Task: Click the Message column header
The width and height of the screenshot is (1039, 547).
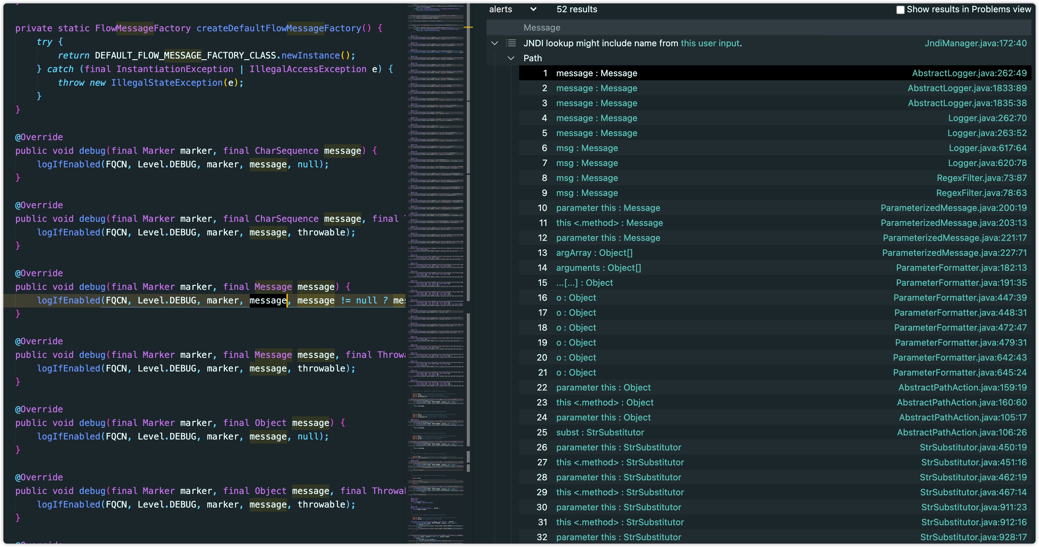Action: click(x=542, y=28)
